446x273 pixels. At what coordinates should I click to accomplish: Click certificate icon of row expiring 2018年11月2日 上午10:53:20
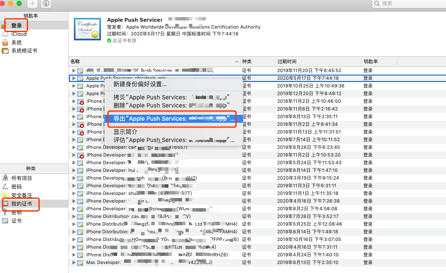point(81,155)
